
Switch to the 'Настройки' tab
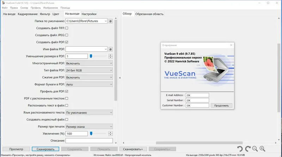[x=89, y=14]
